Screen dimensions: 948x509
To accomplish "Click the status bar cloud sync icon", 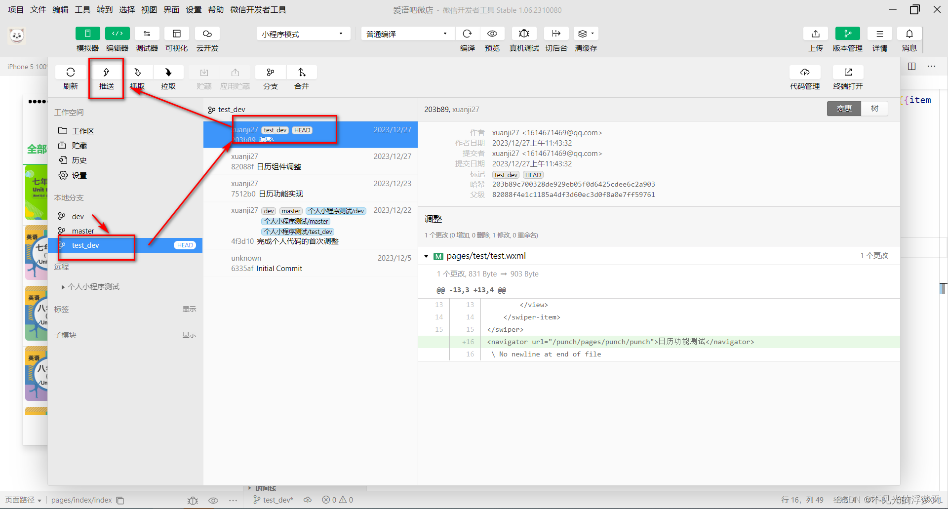I will click(308, 500).
